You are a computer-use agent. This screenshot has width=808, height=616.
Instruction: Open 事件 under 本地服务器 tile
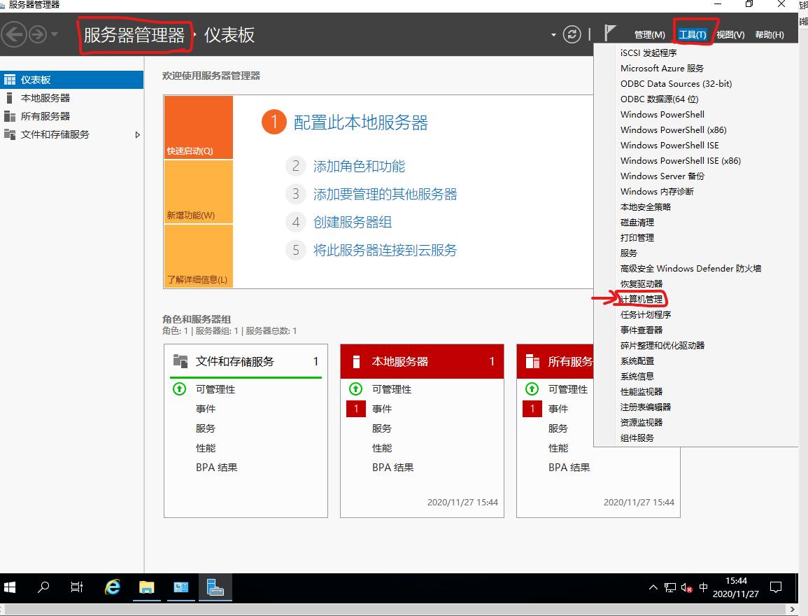(x=381, y=408)
